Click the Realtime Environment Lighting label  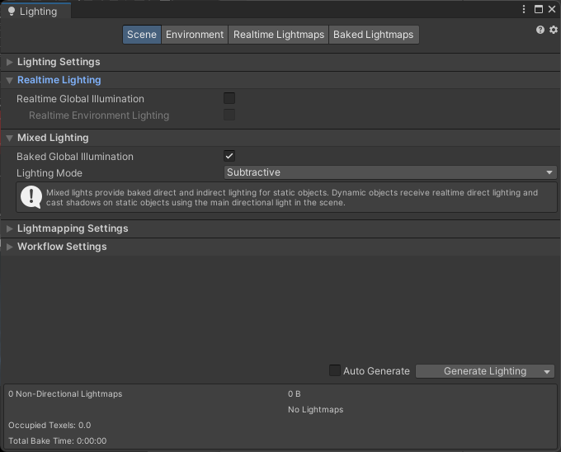pyautogui.click(x=99, y=115)
